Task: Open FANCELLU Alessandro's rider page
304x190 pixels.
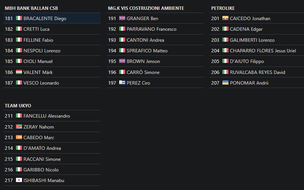Action: pyautogui.click(x=47, y=116)
